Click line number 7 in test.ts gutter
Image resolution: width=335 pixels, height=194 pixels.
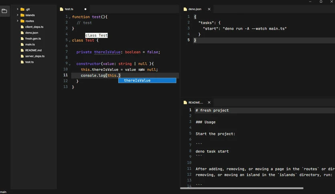tap(67, 52)
